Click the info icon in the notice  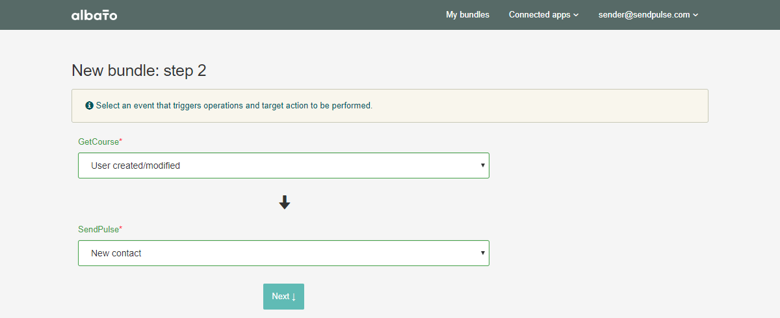tap(90, 105)
